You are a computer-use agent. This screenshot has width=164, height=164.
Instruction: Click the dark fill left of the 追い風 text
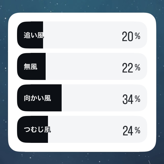coord(20,35)
